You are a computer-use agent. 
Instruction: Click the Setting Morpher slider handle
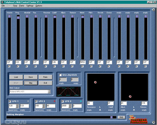[x=112, y=117]
